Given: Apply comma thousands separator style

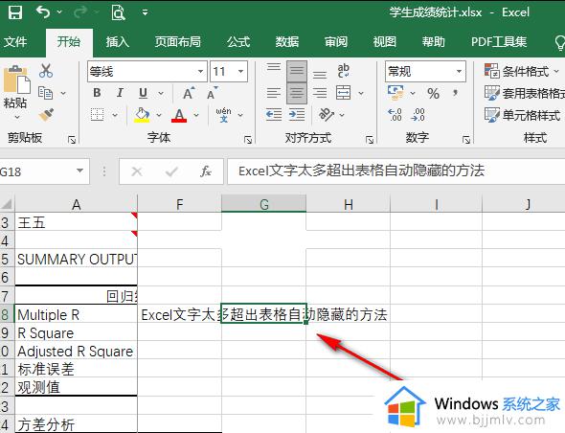Looking at the screenshot, I should pos(456,93).
